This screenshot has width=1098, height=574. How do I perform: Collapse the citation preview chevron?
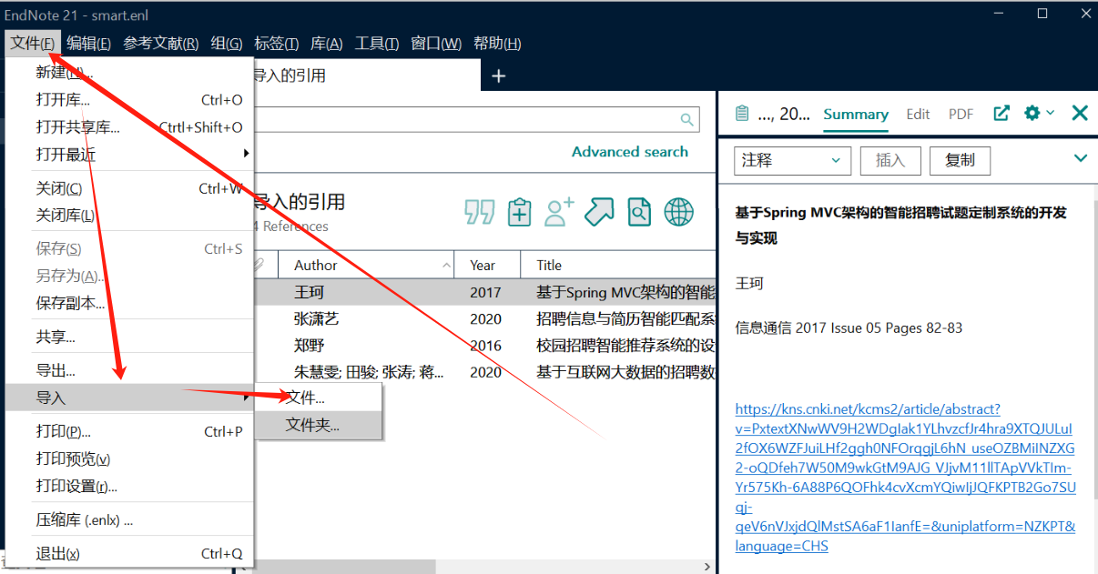(x=1081, y=158)
